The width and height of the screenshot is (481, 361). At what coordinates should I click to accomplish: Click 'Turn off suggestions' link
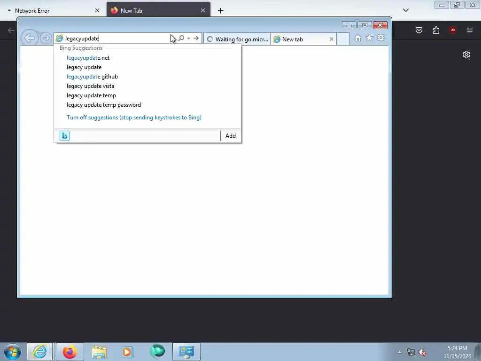tap(134, 118)
